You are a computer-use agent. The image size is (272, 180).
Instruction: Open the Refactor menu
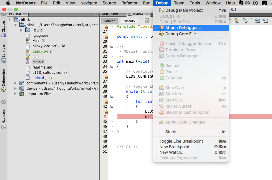[129, 3]
